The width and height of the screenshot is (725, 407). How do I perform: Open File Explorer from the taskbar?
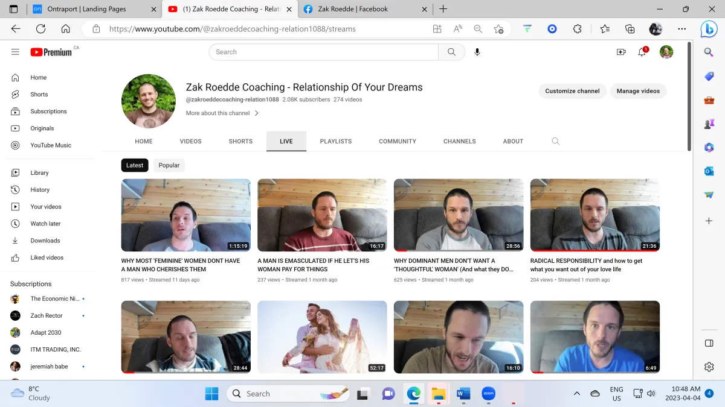439,394
